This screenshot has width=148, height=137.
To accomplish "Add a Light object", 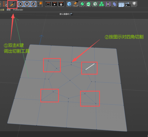I will pyautogui.click(x=134, y=4).
